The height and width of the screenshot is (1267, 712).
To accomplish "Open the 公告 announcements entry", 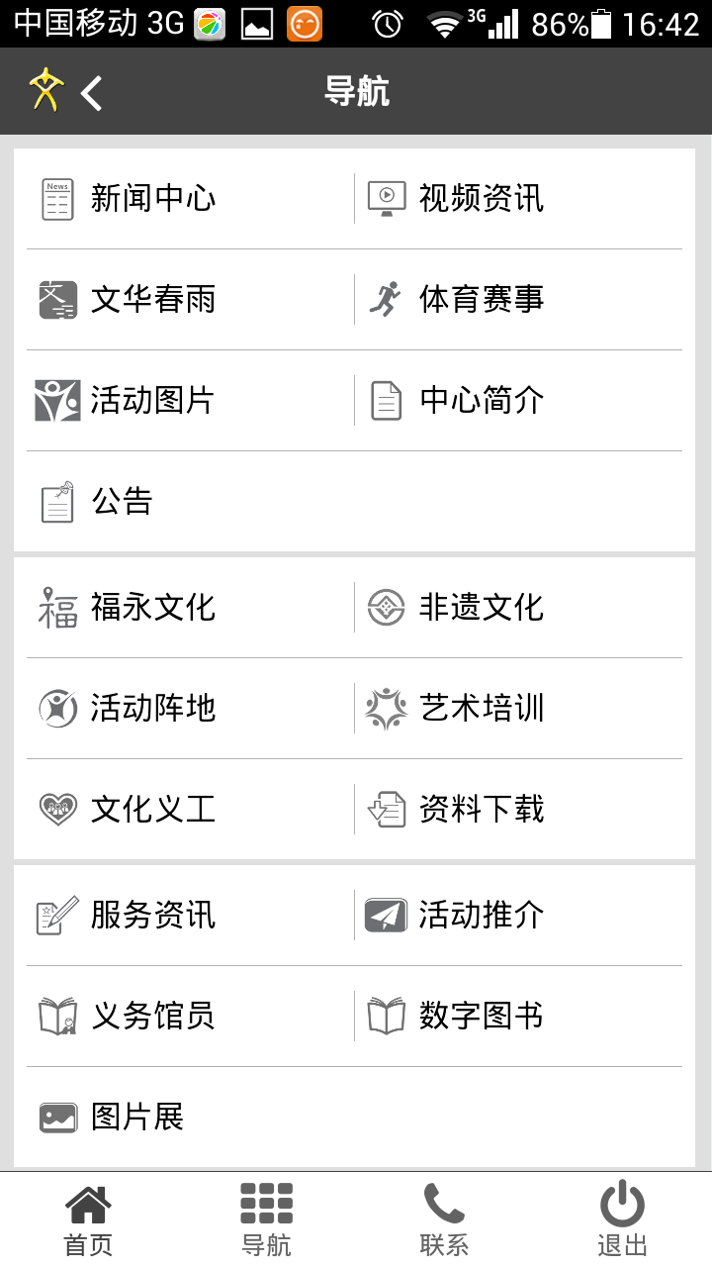I will pos(122,502).
